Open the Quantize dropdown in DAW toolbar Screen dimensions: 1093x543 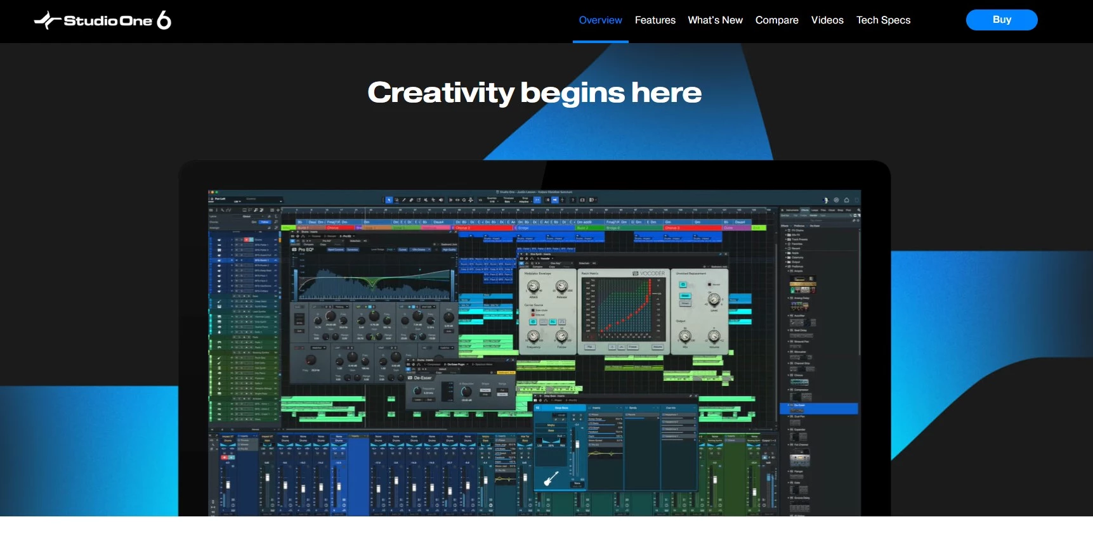coord(492,200)
